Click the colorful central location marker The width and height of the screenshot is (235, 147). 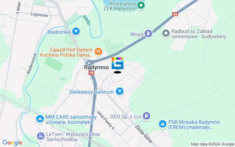click(x=117, y=64)
